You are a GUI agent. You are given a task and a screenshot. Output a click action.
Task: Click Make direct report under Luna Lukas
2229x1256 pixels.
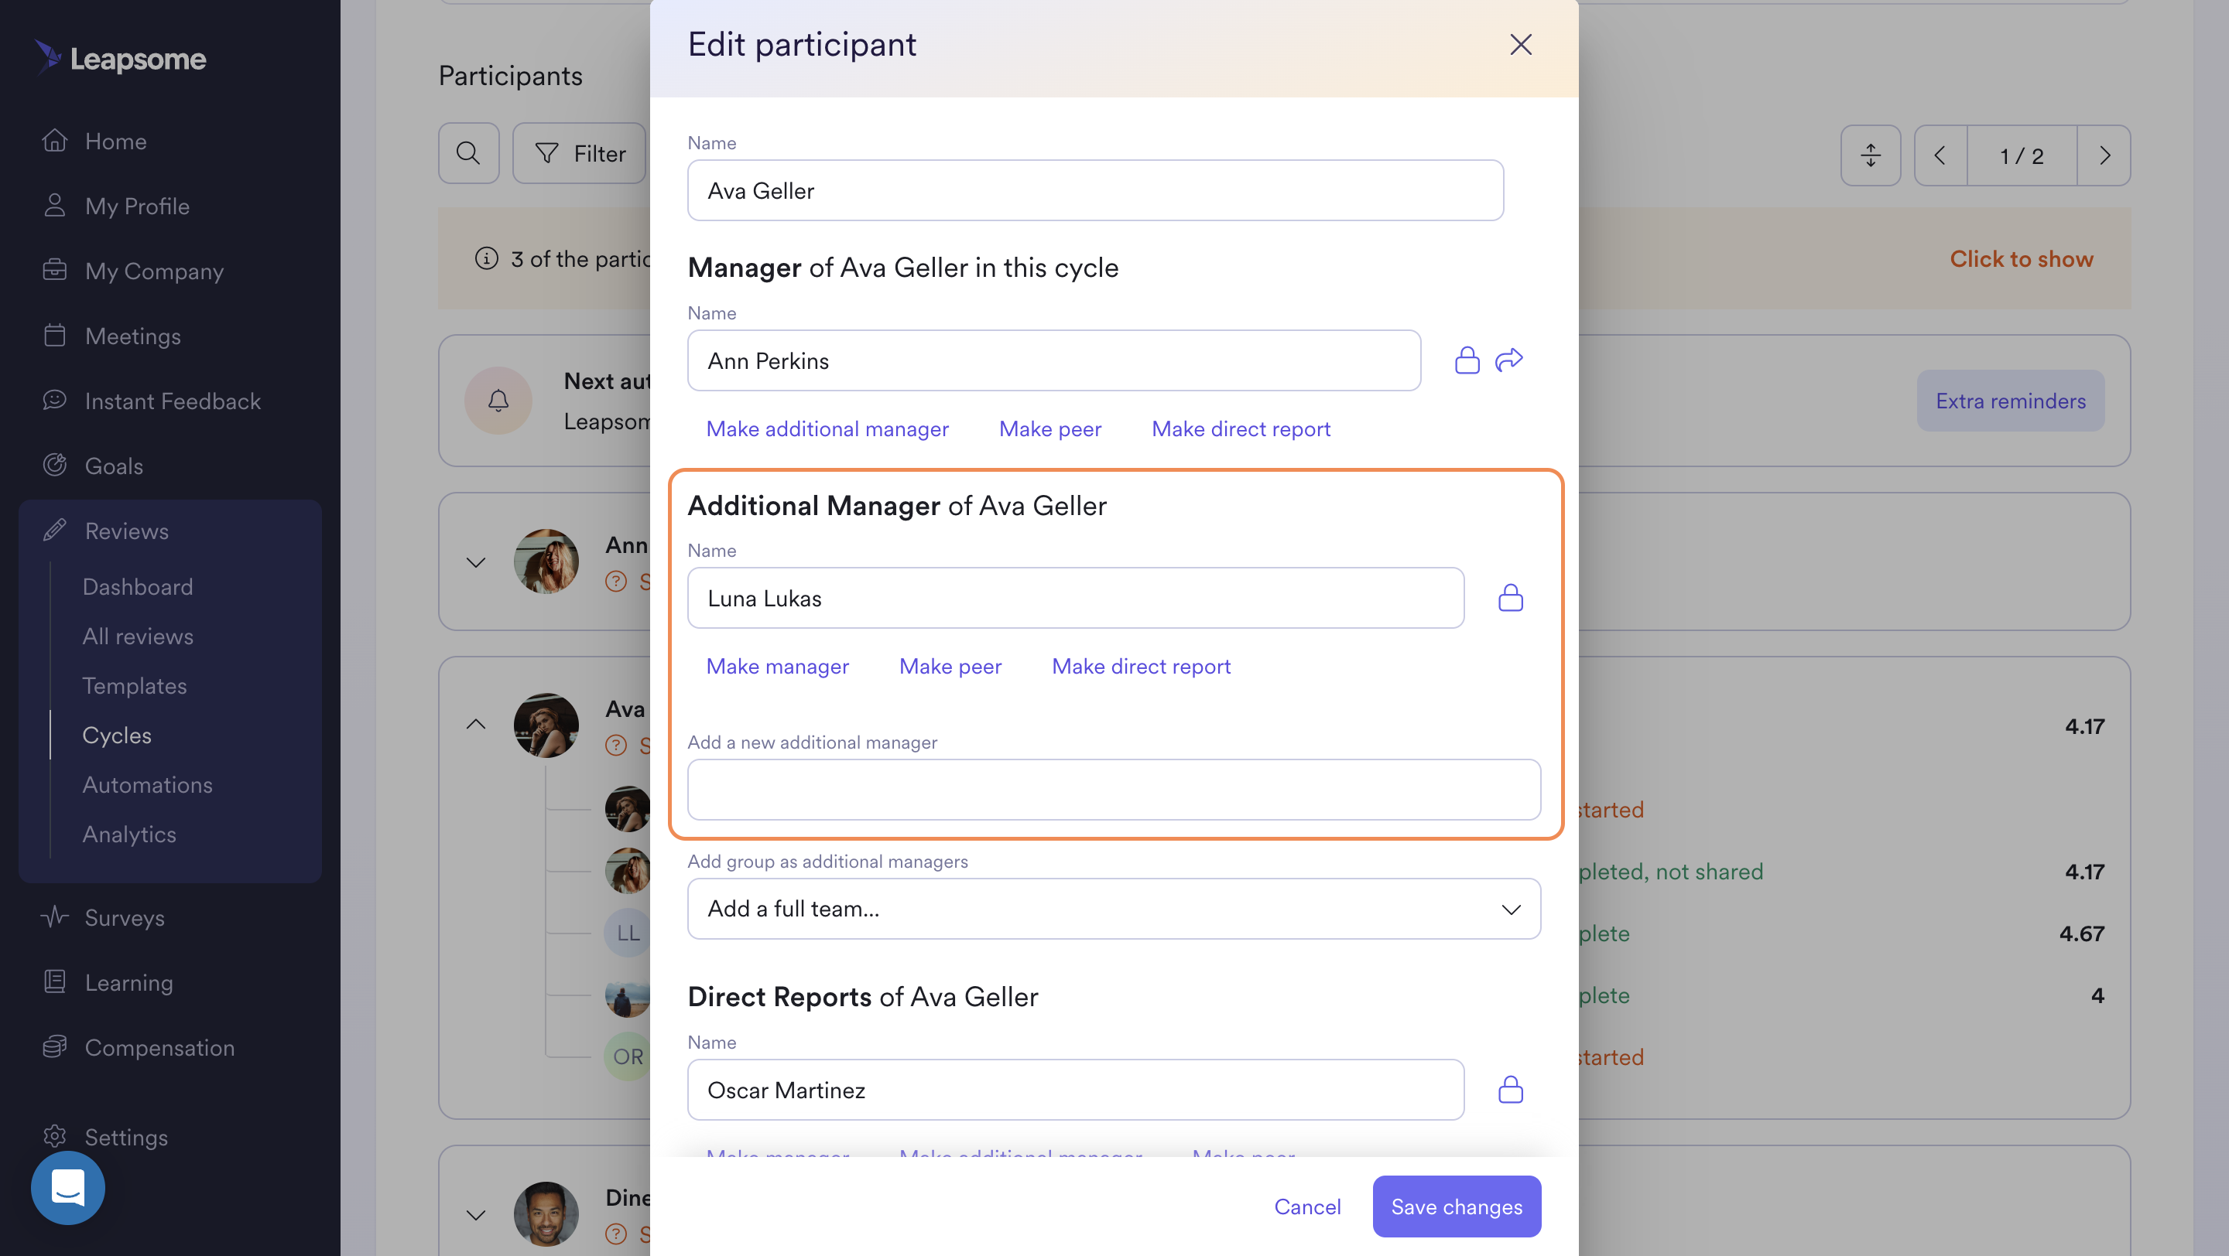1141,666
